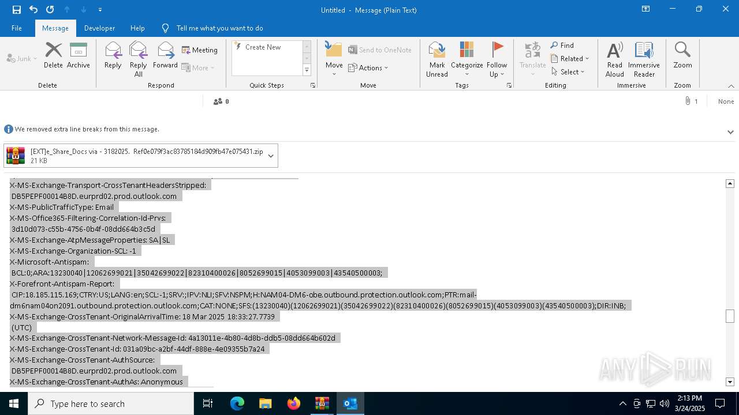739x415 pixels.
Task: Switch to the Message tab
Action: click(55, 28)
